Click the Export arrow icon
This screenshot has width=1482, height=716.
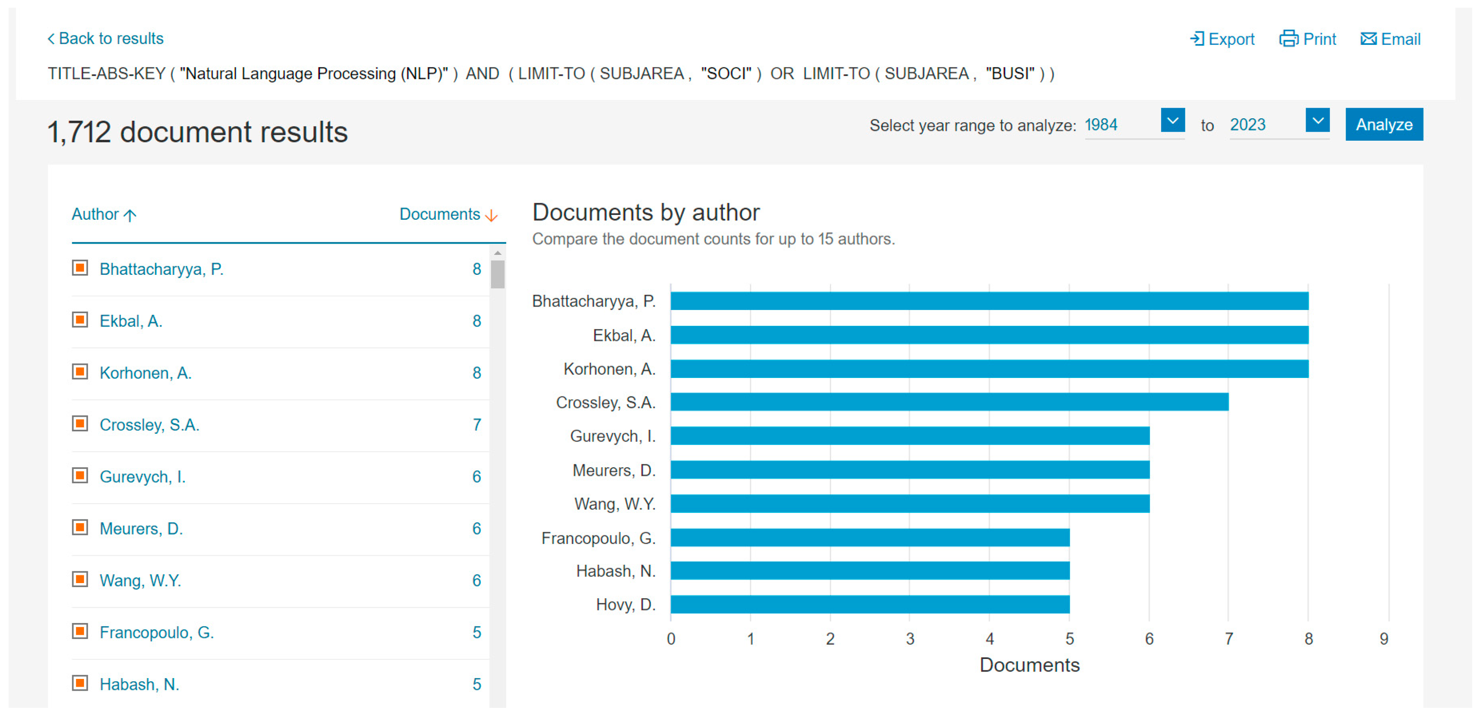click(1197, 38)
